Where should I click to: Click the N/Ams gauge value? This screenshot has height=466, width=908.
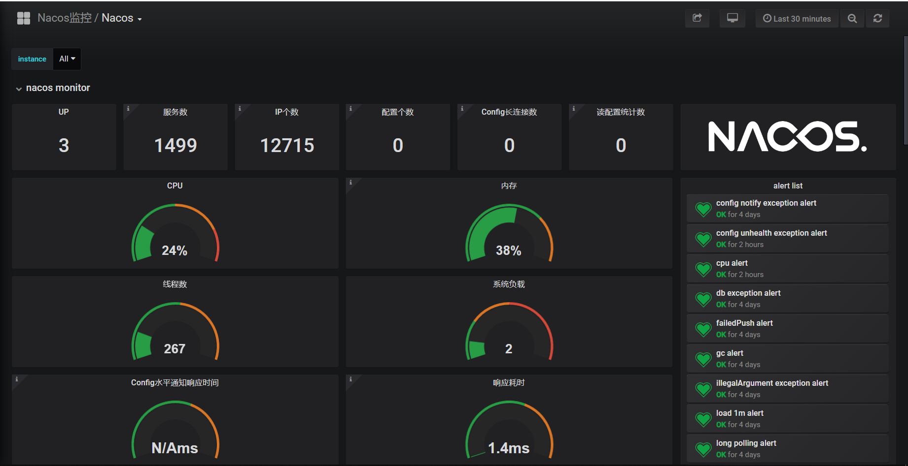coord(175,448)
